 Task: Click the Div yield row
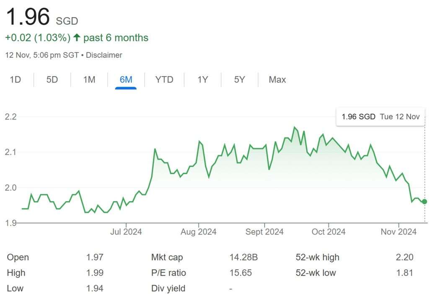pyautogui.click(x=168, y=288)
